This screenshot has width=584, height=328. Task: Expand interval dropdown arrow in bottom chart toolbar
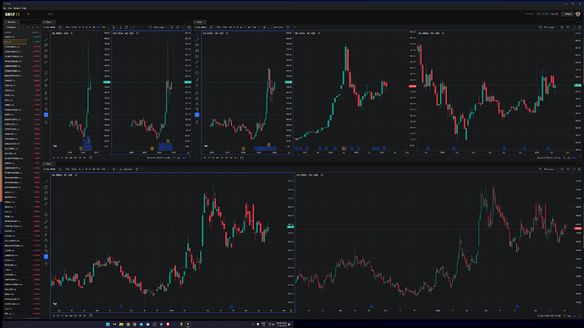pos(108,169)
